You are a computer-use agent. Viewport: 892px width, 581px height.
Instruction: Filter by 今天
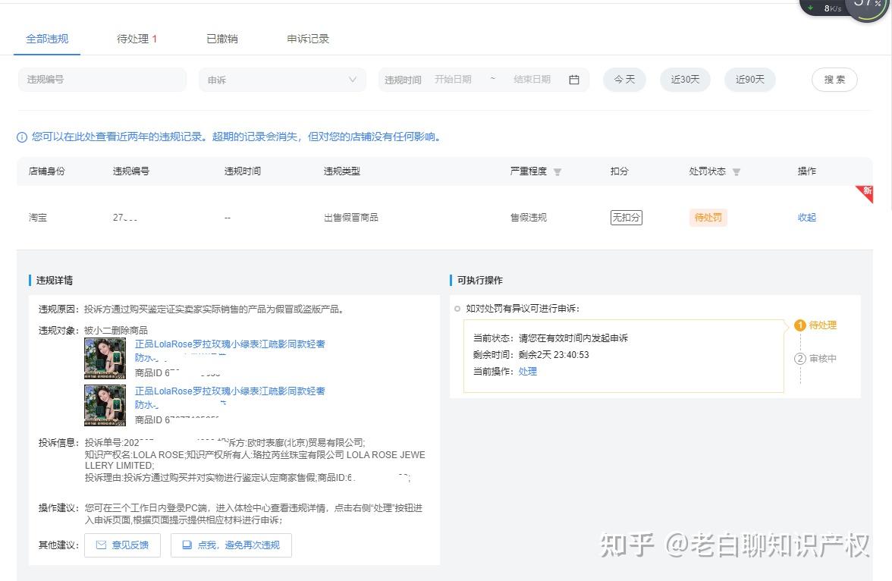tap(624, 80)
